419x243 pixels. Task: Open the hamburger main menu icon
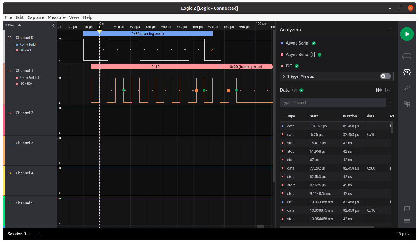point(407,221)
